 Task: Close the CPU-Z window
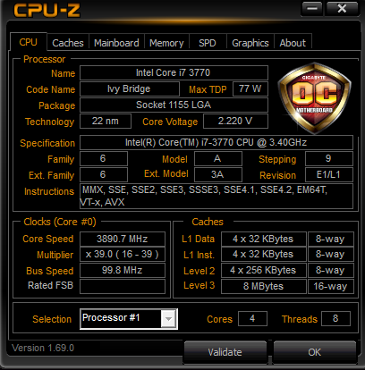pos(342,8)
